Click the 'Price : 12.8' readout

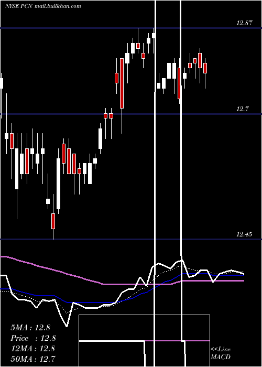pos(33,338)
